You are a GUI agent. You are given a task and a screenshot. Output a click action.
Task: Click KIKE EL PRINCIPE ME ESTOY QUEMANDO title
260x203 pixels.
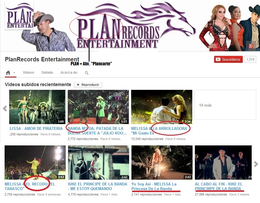coord(98,186)
